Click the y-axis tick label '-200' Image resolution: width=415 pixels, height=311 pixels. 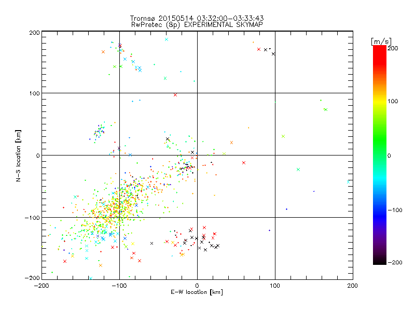coord(33,278)
